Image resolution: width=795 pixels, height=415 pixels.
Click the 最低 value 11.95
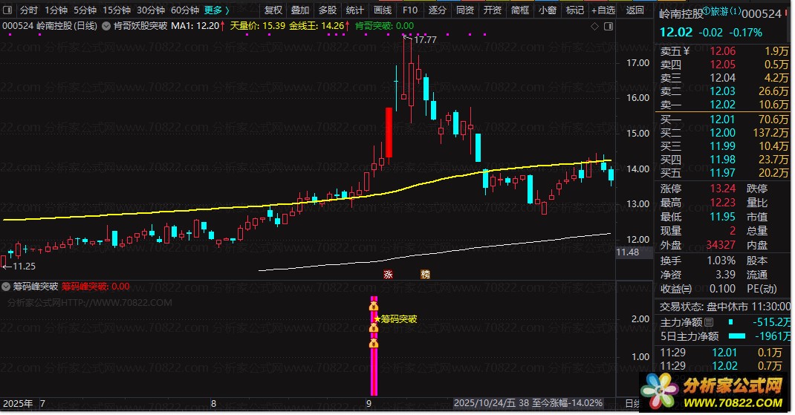tap(722, 217)
